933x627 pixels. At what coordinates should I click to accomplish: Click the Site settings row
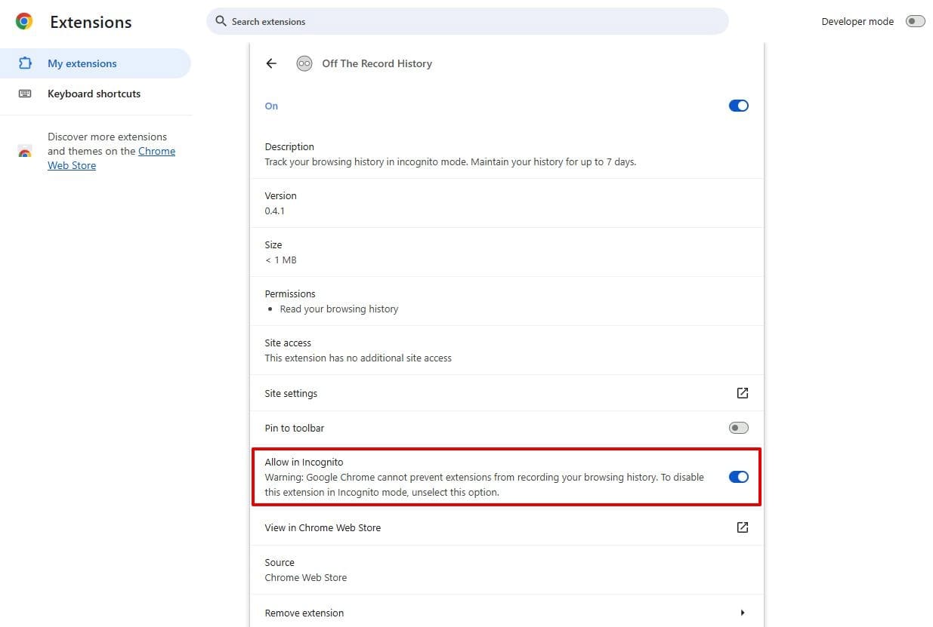click(291, 392)
